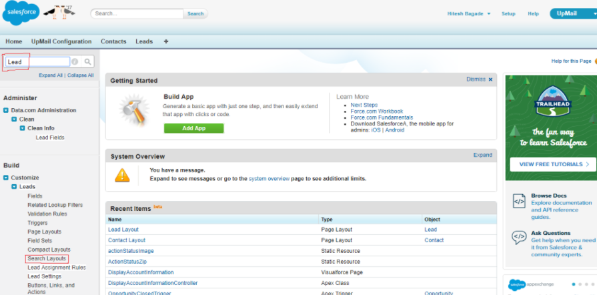
Task: Open the Force.com Workbook link
Action: (x=377, y=111)
